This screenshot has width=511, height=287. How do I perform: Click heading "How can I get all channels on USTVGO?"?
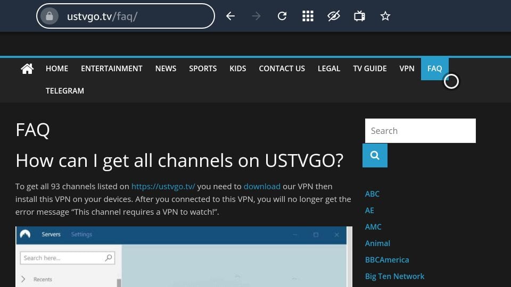pos(179,161)
